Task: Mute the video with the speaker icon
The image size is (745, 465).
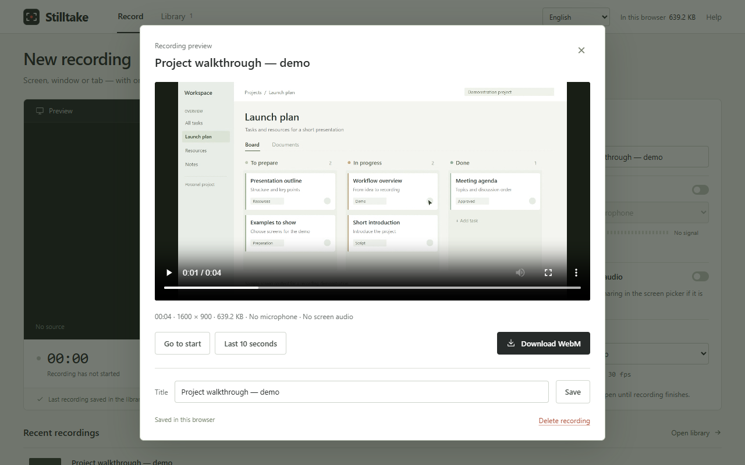Action: tap(520, 273)
